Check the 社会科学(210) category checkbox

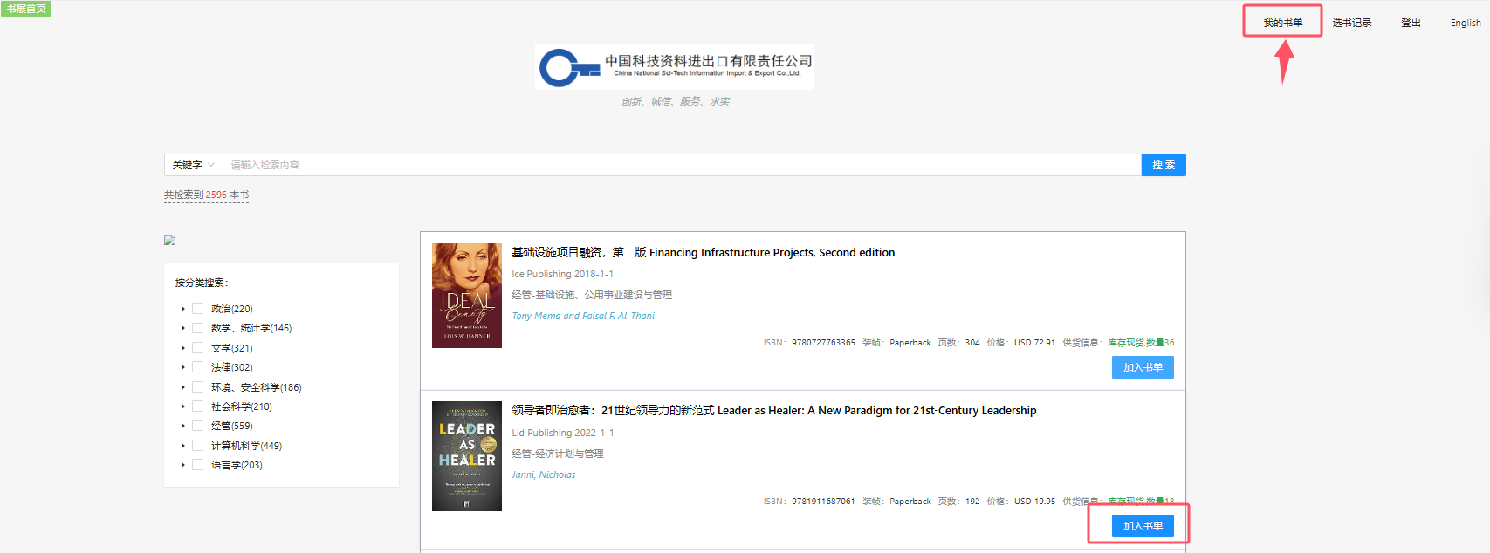pyautogui.click(x=198, y=406)
